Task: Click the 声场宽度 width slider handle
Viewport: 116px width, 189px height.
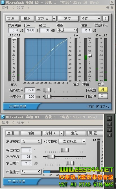Action: (x=51, y=157)
